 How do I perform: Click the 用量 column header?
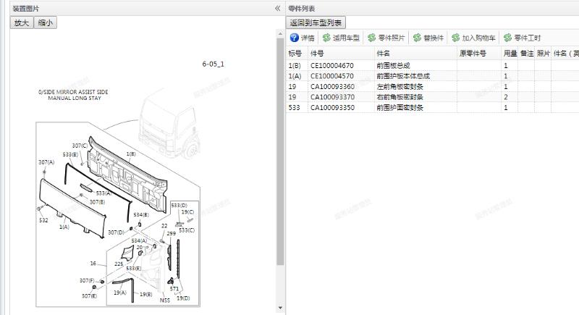point(510,54)
